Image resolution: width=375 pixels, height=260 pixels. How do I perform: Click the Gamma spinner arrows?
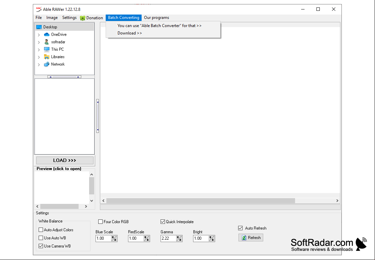pos(179,238)
